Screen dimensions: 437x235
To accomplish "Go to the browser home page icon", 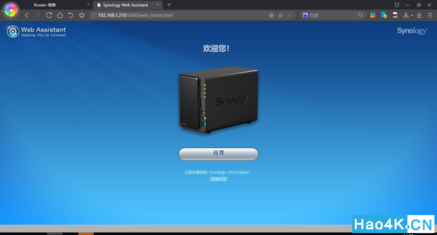I will [x=60, y=15].
